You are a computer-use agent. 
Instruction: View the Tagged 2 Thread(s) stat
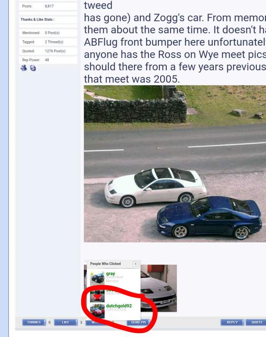coord(48,42)
